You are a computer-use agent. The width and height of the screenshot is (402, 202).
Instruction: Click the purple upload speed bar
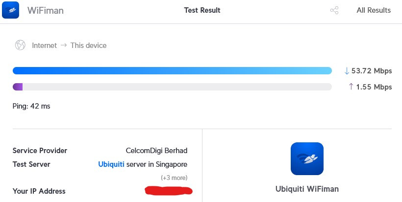pos(18,87)
